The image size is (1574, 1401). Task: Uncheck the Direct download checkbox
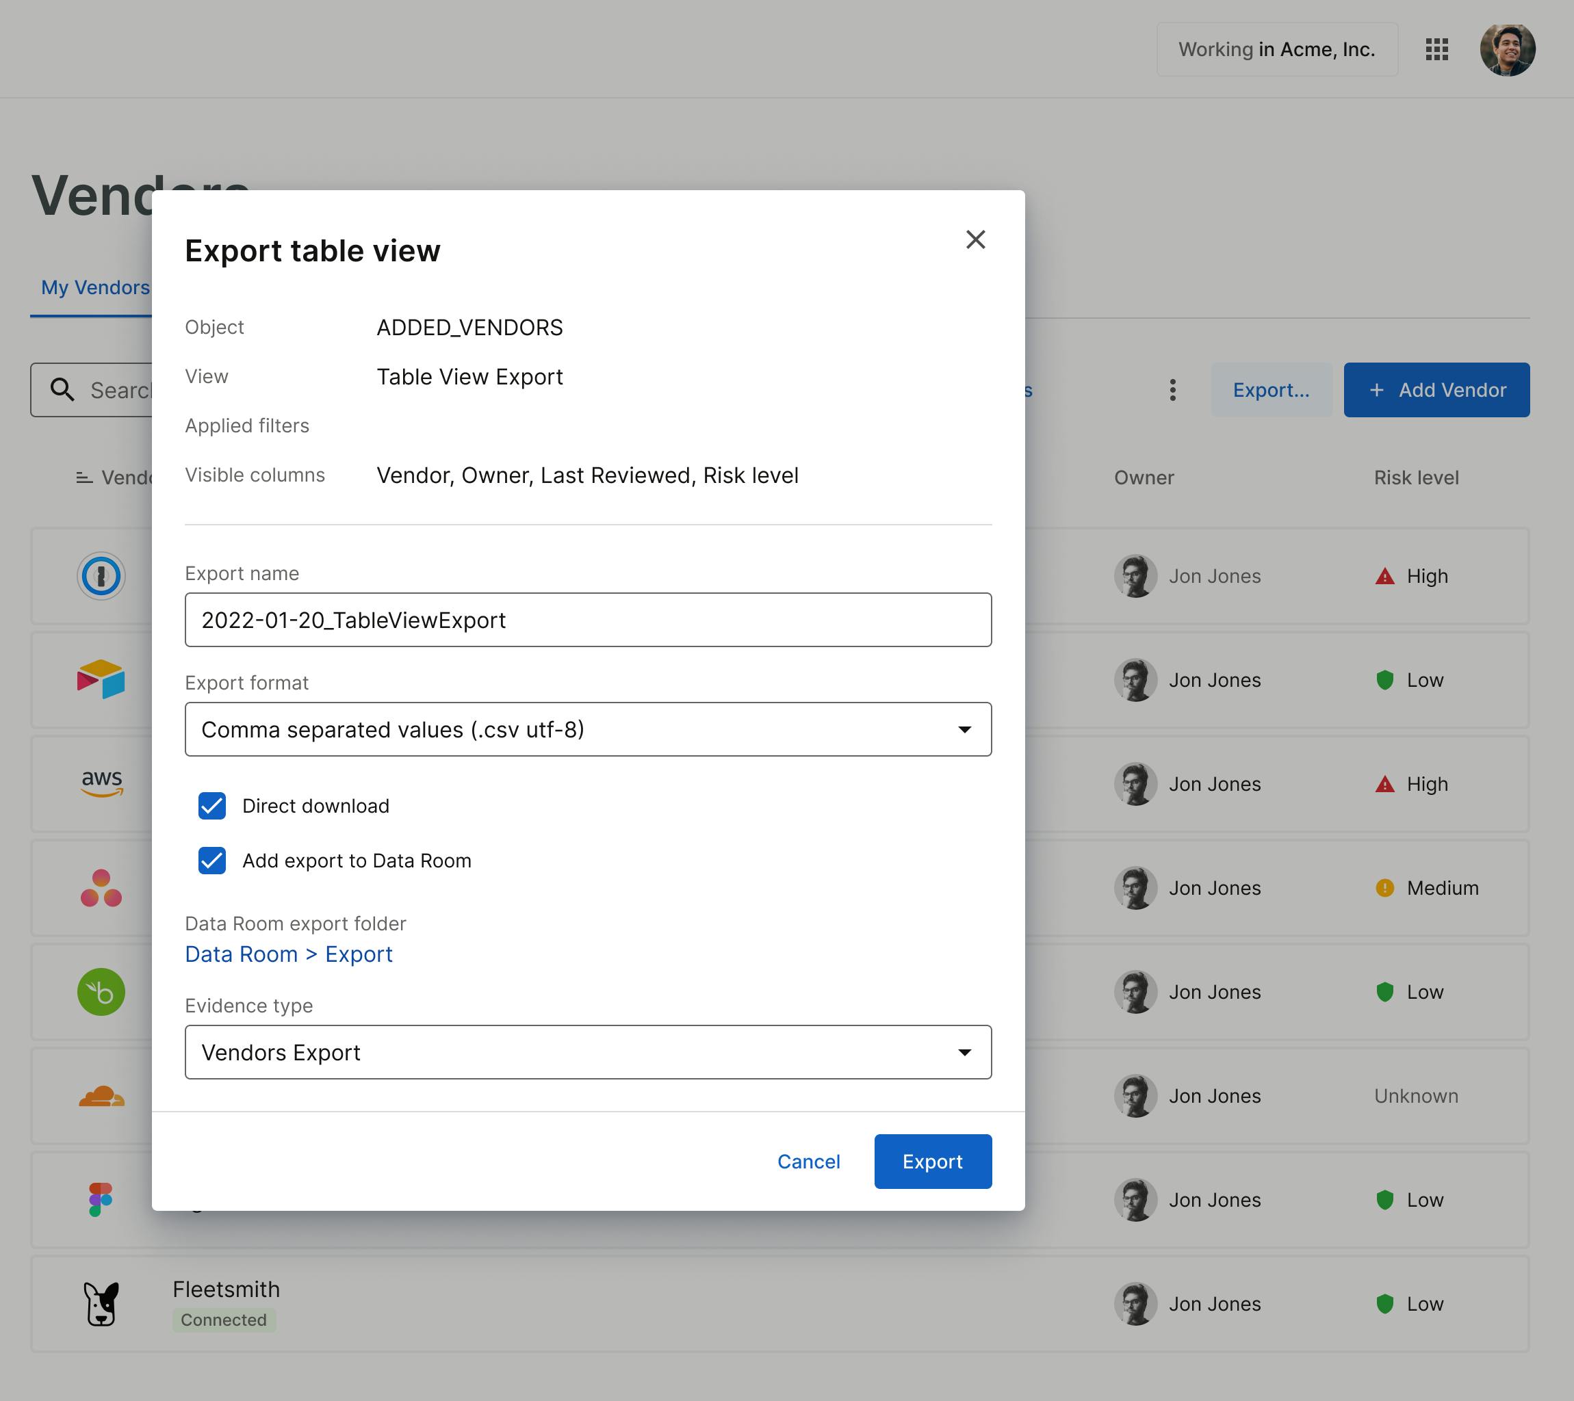(211, 806)
